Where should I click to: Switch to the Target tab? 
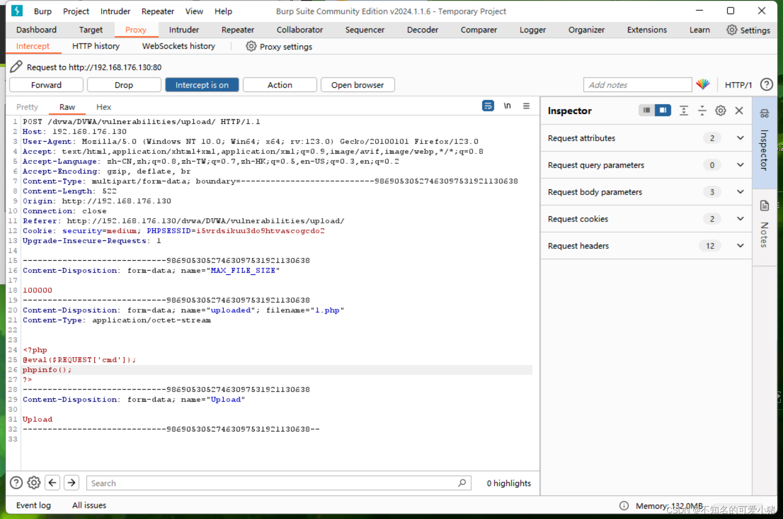(91, 30)
